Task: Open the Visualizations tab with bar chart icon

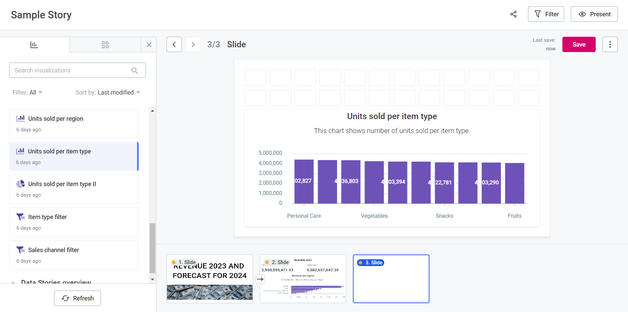Action: coord(34,44)
